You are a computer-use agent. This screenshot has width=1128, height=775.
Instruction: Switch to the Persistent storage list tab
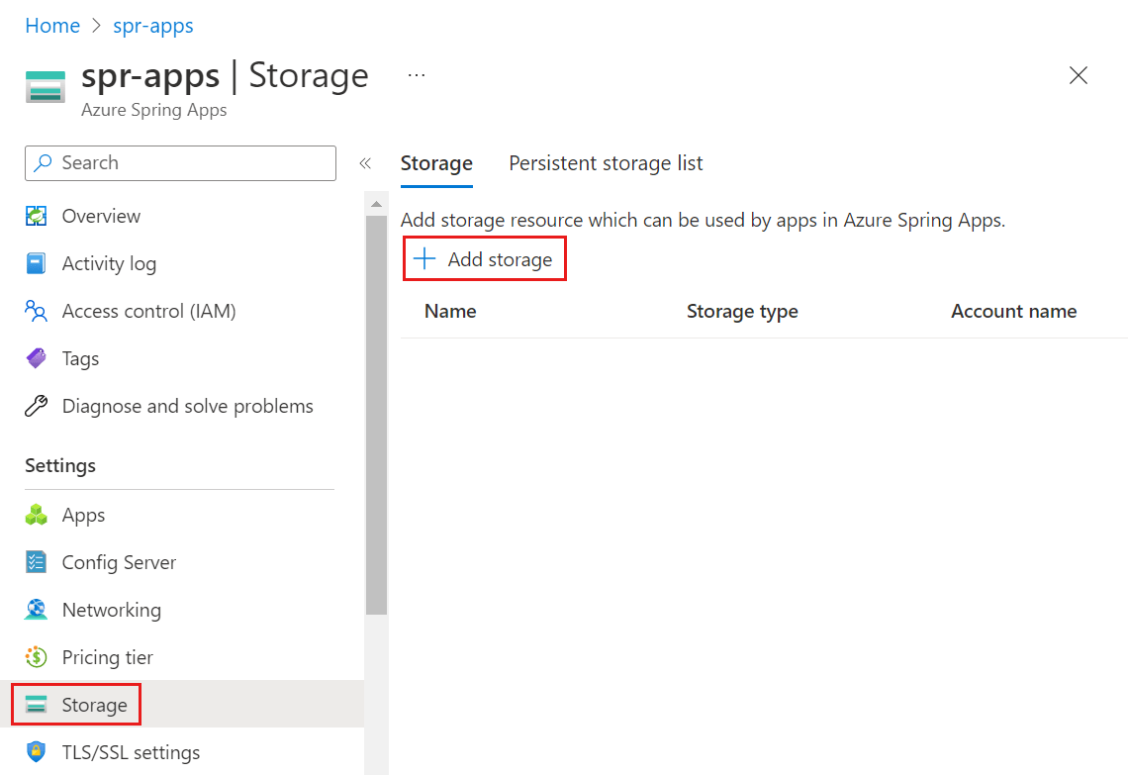coord(605,163)
